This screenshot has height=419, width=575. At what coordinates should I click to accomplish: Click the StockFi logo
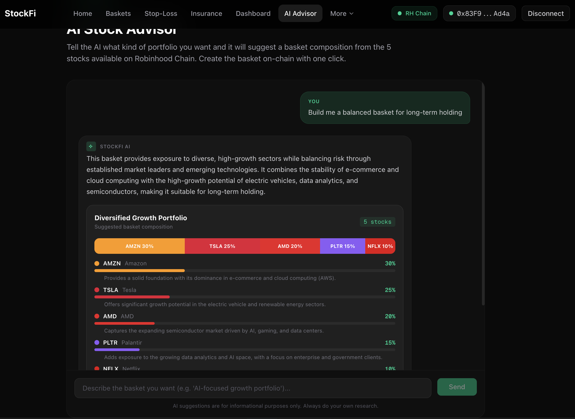(20, 13)
